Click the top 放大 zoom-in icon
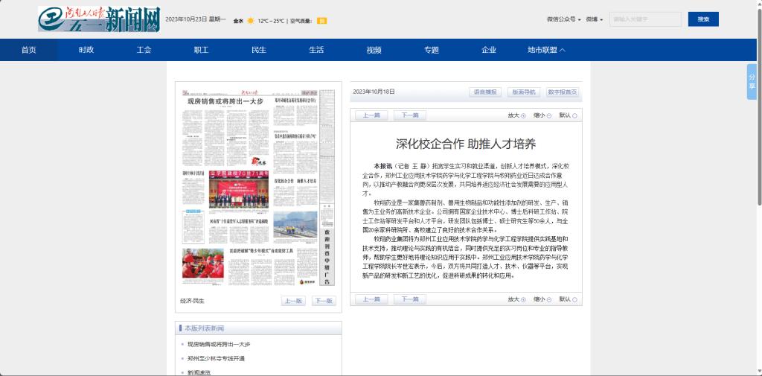Screen dimensions: 762x376 523,115
